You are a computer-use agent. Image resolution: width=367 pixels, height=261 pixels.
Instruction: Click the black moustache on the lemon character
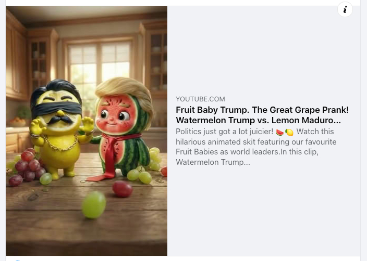click(61, 119)
